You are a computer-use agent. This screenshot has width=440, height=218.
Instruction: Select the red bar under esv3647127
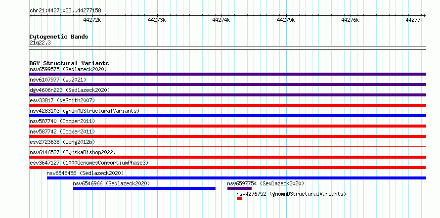(227, 168)
